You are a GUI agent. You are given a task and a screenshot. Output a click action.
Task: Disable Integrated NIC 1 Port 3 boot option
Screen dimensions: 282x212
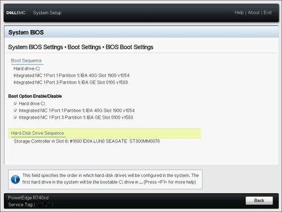click(15, 118)
